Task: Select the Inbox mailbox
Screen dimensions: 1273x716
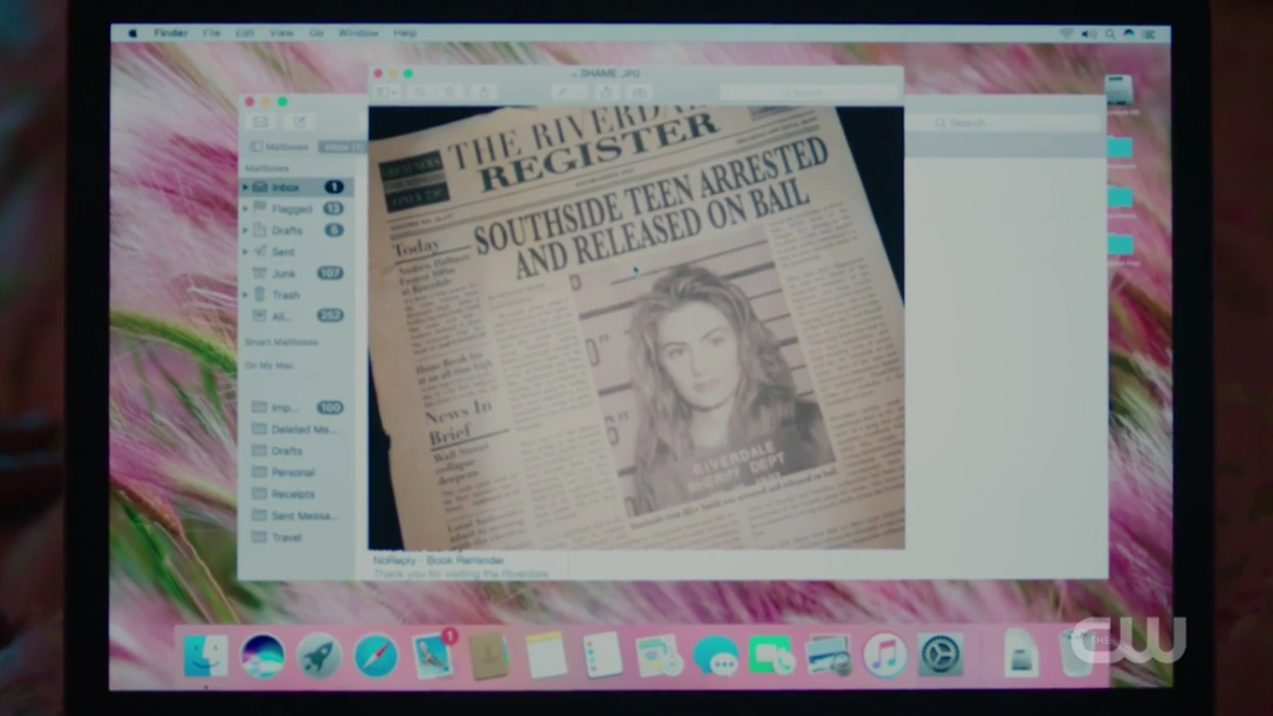Action: click(x=297, y=187)
